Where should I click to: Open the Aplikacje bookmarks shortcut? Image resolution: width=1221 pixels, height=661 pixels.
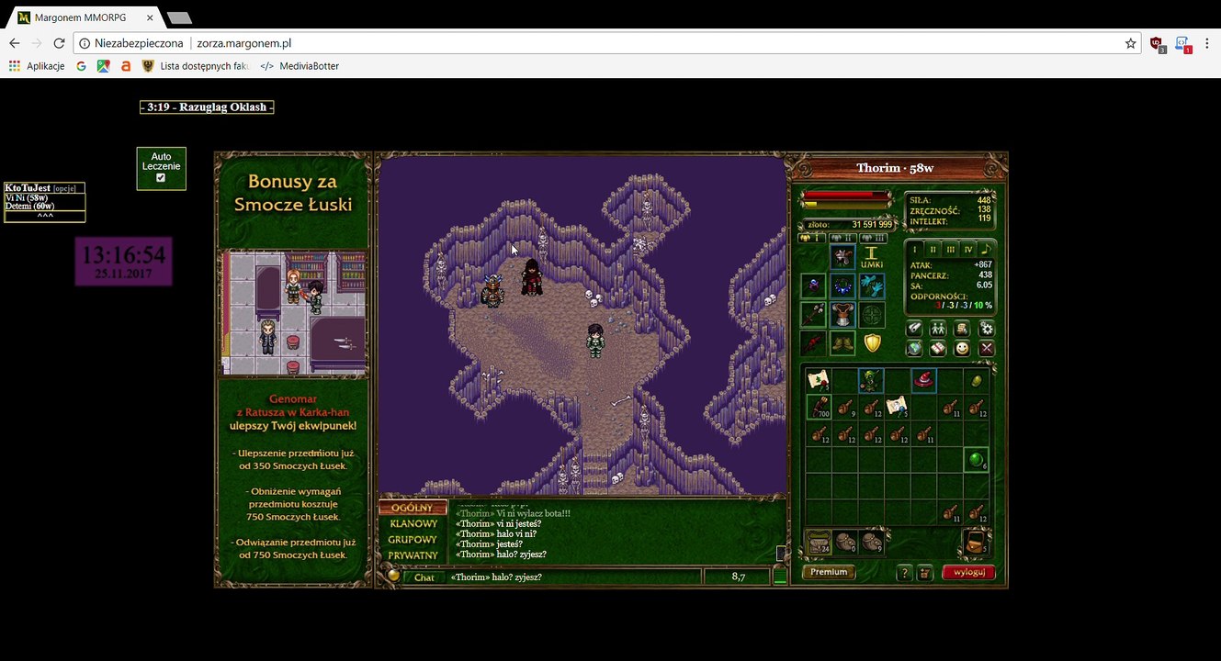(x=37, y=66)
